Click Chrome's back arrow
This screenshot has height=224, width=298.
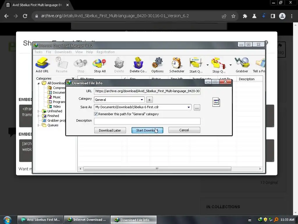(x=6, y=16)
